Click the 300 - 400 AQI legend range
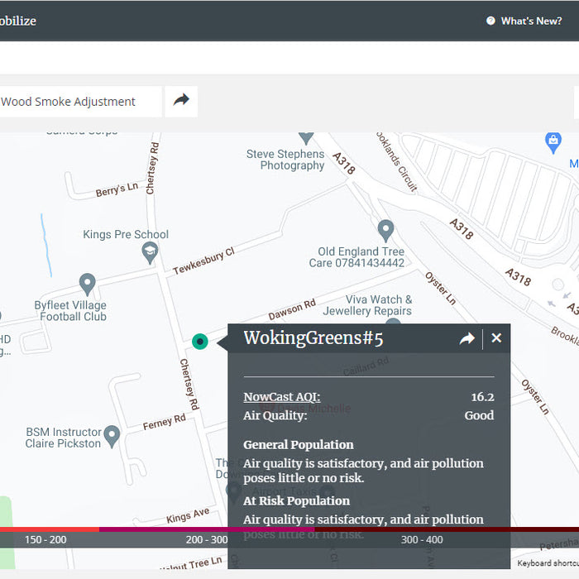This screenshot has height=579, width=579. coord(422,539)
